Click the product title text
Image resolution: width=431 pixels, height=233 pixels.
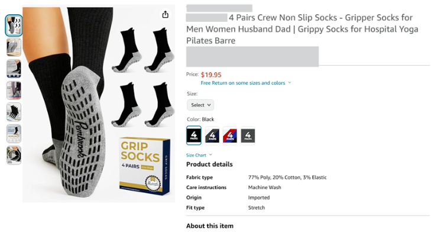coord(302,29)
